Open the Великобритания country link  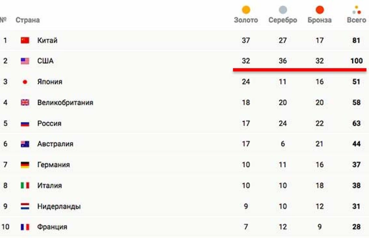tap(65, 103)
